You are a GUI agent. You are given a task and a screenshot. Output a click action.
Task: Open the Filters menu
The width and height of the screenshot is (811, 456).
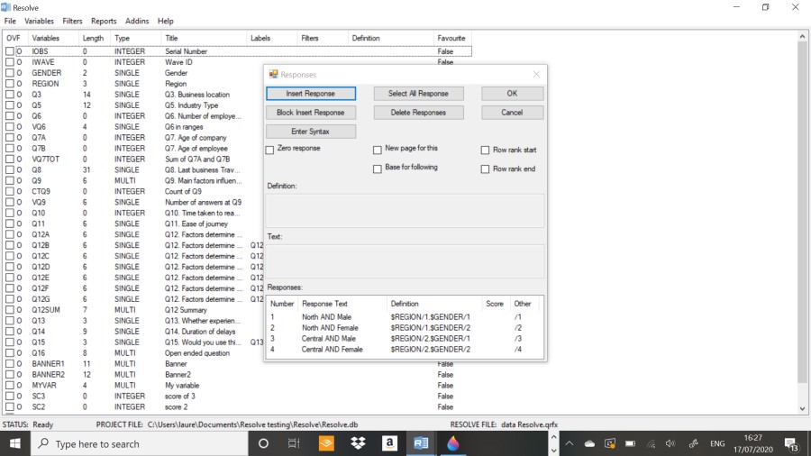72,22
